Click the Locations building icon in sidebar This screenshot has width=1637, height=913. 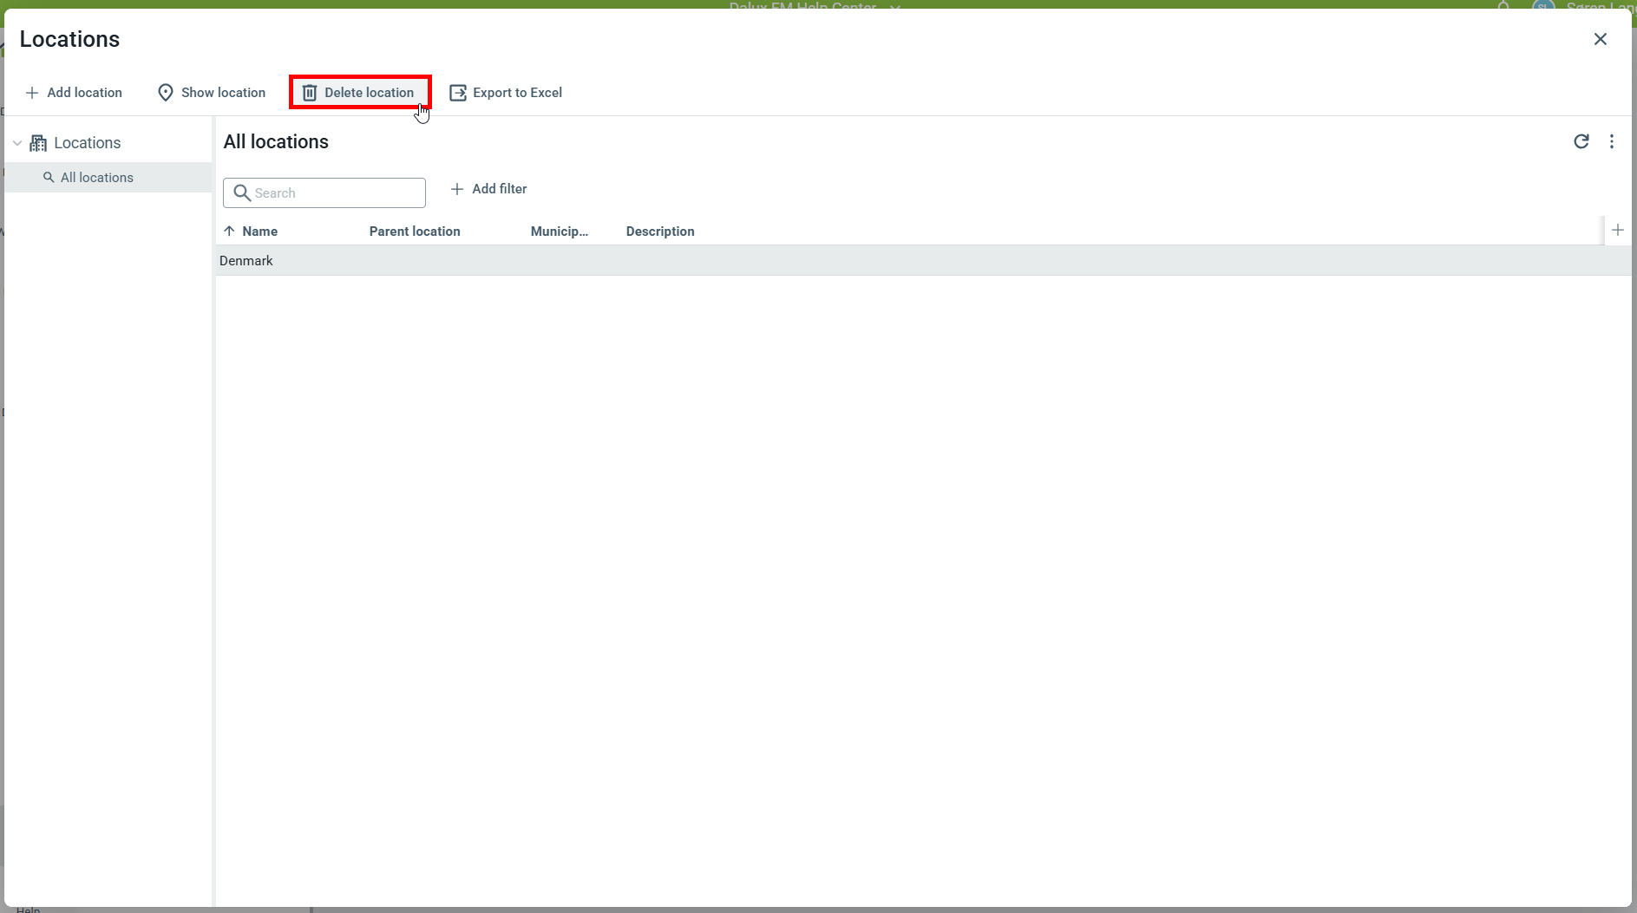coord(38,143)
